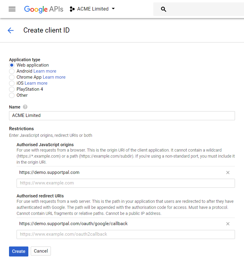
Task: Open the hamburger navigation menu
Action: tap(12, 9)
